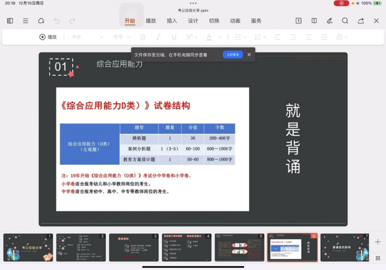This screenshot has height=270, width=386.
Task: Select the pen annotation icon
Action: [x=329, y=21]
